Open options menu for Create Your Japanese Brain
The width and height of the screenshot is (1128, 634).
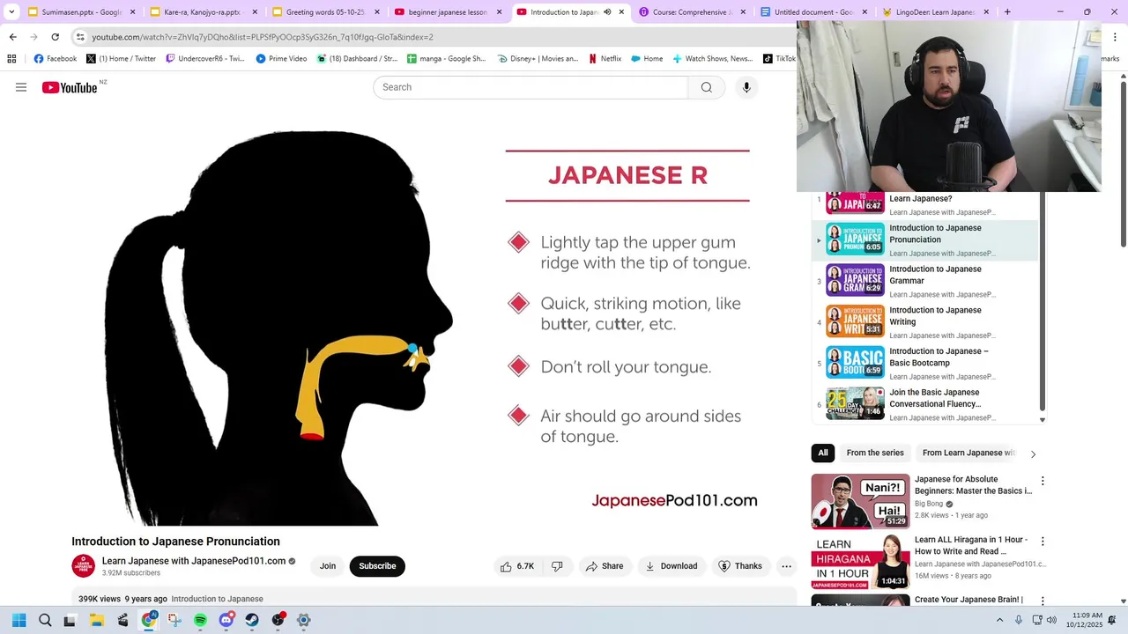(1043, 601)
